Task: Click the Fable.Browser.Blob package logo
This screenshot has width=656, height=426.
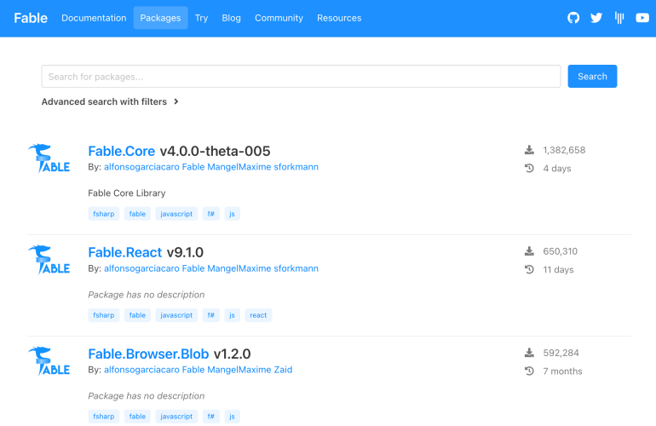Action: (x=49, y=361)
